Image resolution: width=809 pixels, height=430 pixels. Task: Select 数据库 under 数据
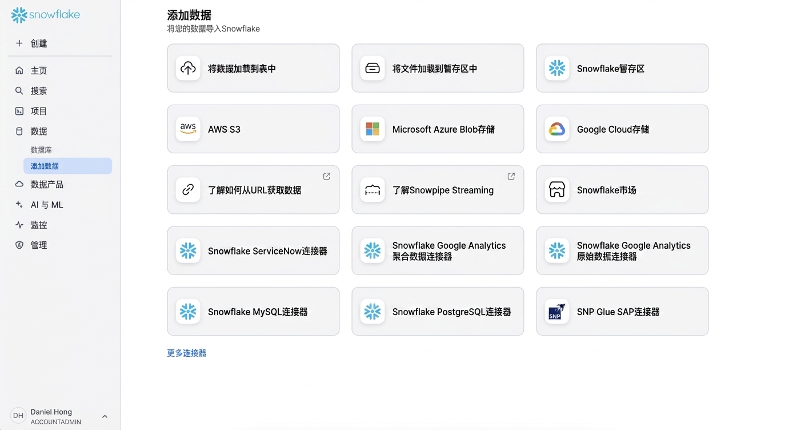tap(41, 150)
